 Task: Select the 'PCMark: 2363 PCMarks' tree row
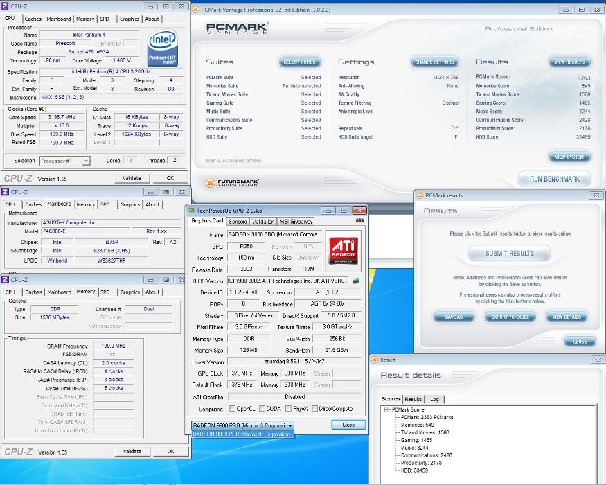(427, 417)
